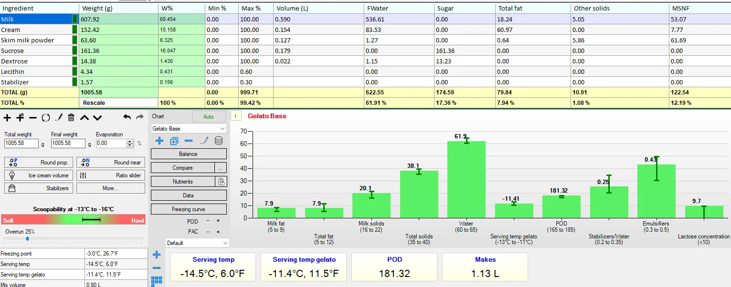This screenshot has height=287, width=731.
Task: Show chart info with the 'i' icon
Action: (x=236, y=116)
